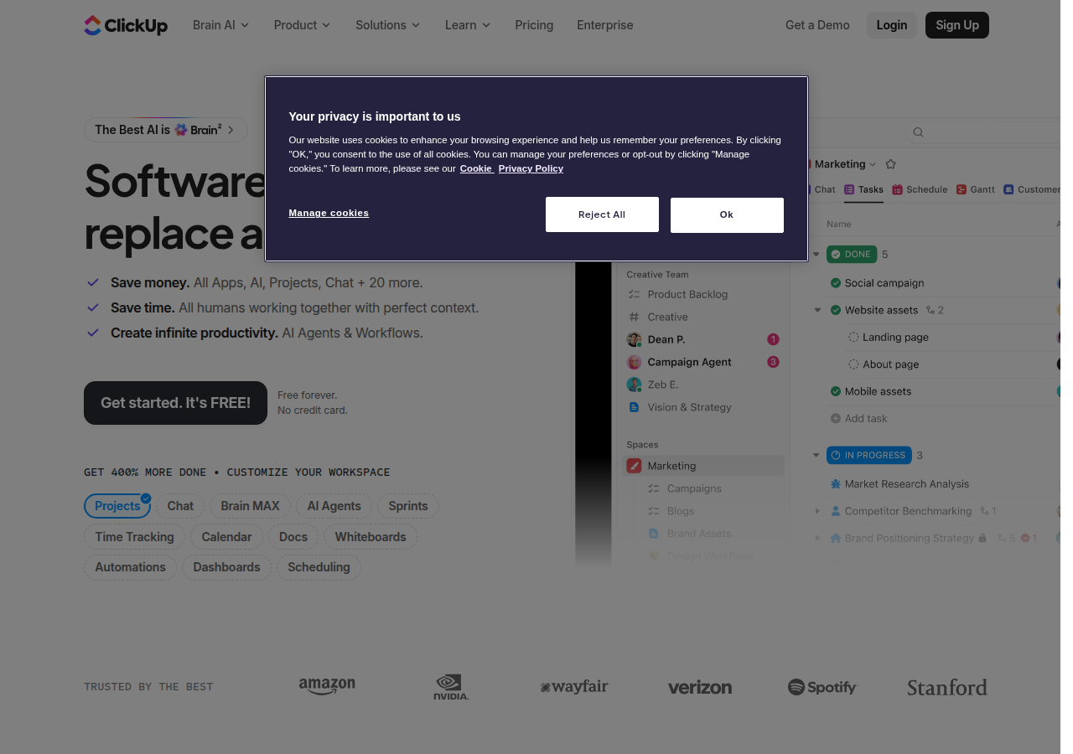1073x754 pixels.
Task: Open the Cookie policy link
Action: click(x=476, y=168)
